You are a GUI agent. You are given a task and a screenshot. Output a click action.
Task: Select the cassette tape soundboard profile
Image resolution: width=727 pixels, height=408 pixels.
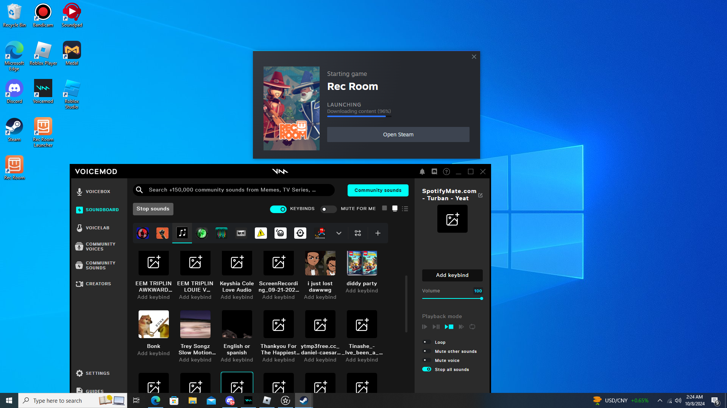[241, 233]
